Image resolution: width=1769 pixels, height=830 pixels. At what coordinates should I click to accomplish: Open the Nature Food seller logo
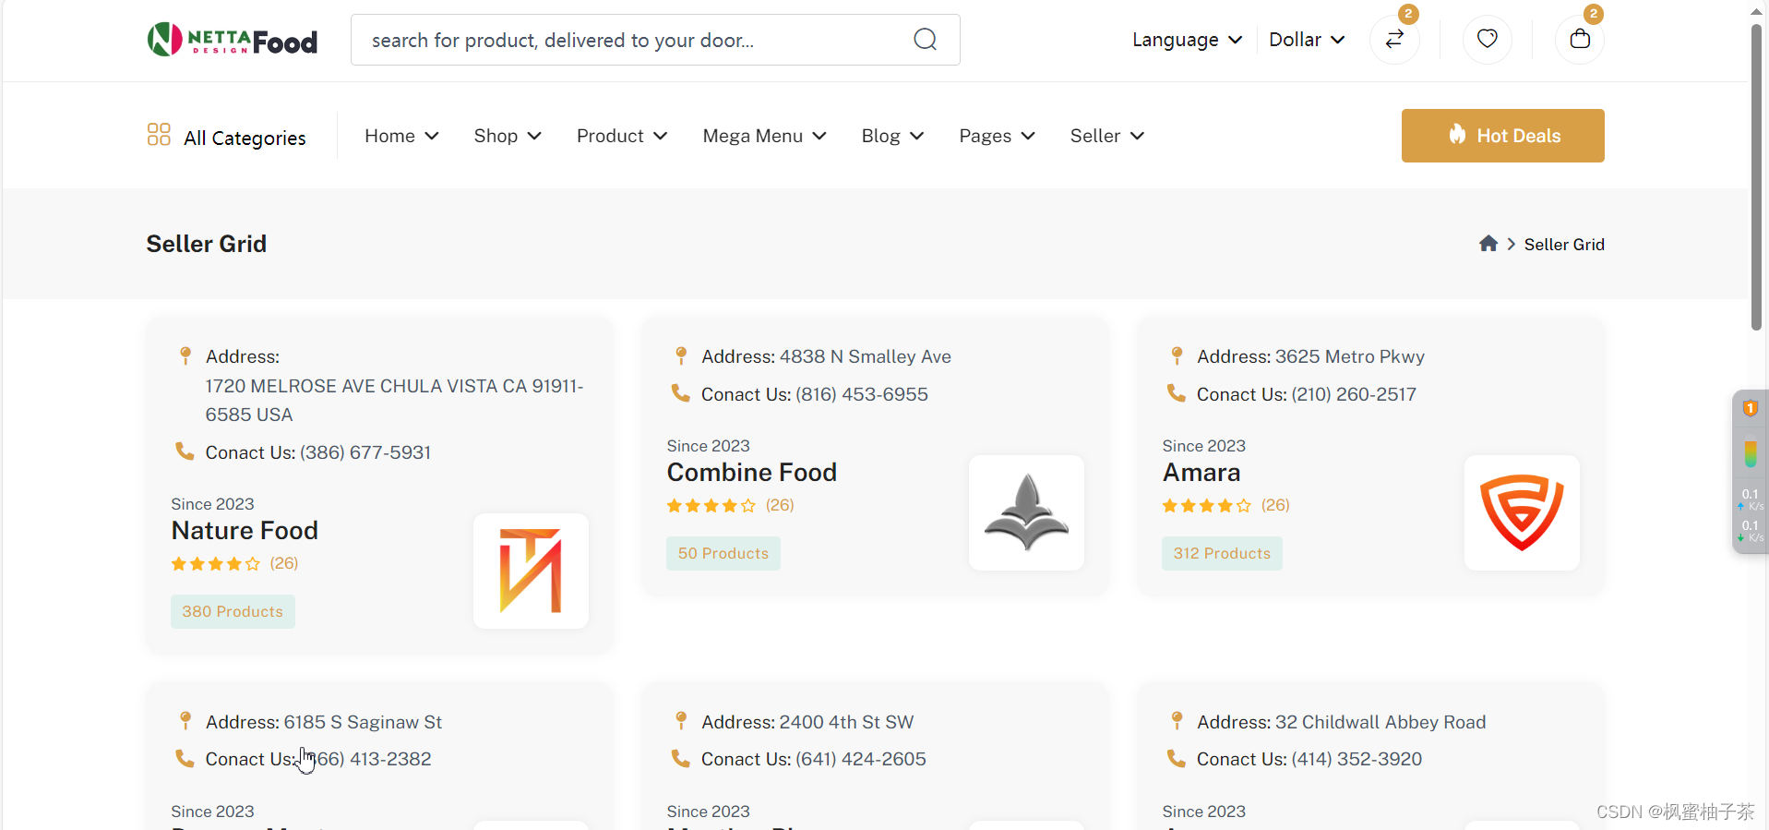[x=531, y=571]
